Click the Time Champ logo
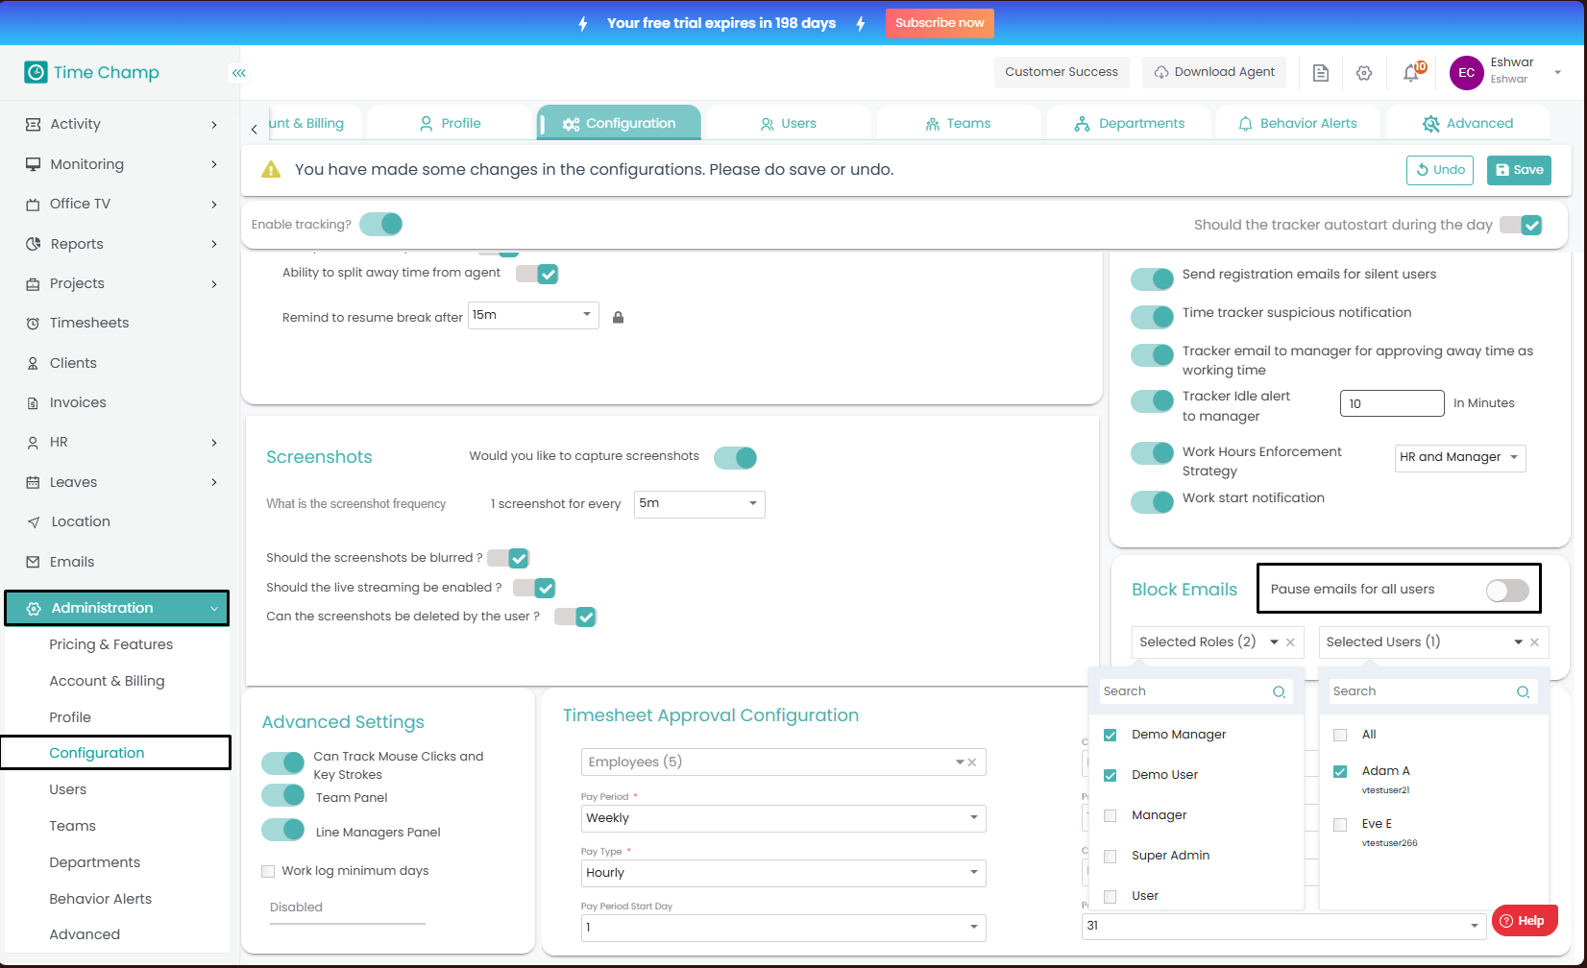This screenshot has height=968, width=1587. 92,73
